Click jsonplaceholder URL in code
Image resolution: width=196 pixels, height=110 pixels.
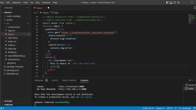tap(88, 32)
